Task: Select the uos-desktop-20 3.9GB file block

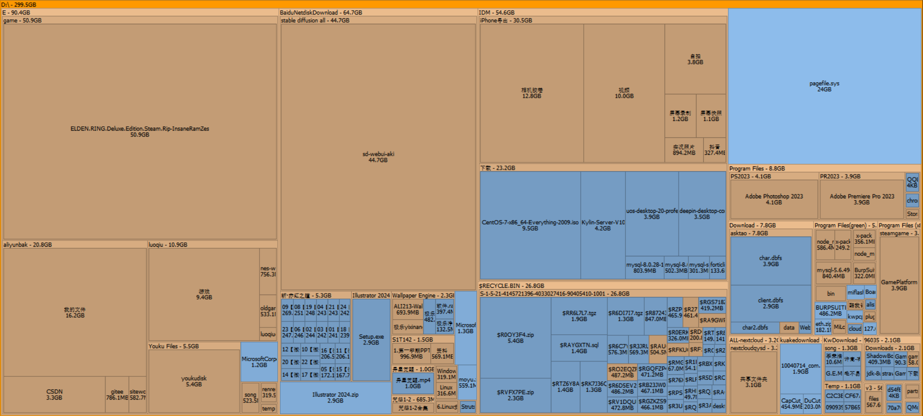Action: click(x=651, y=214)
